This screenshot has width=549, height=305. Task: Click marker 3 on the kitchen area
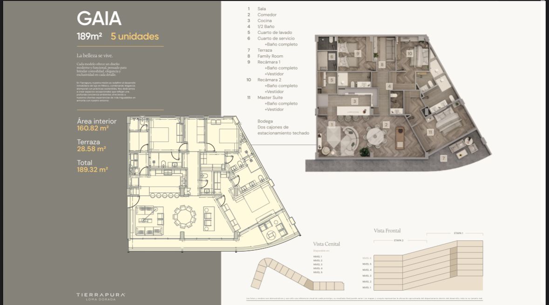click(354, 101)
